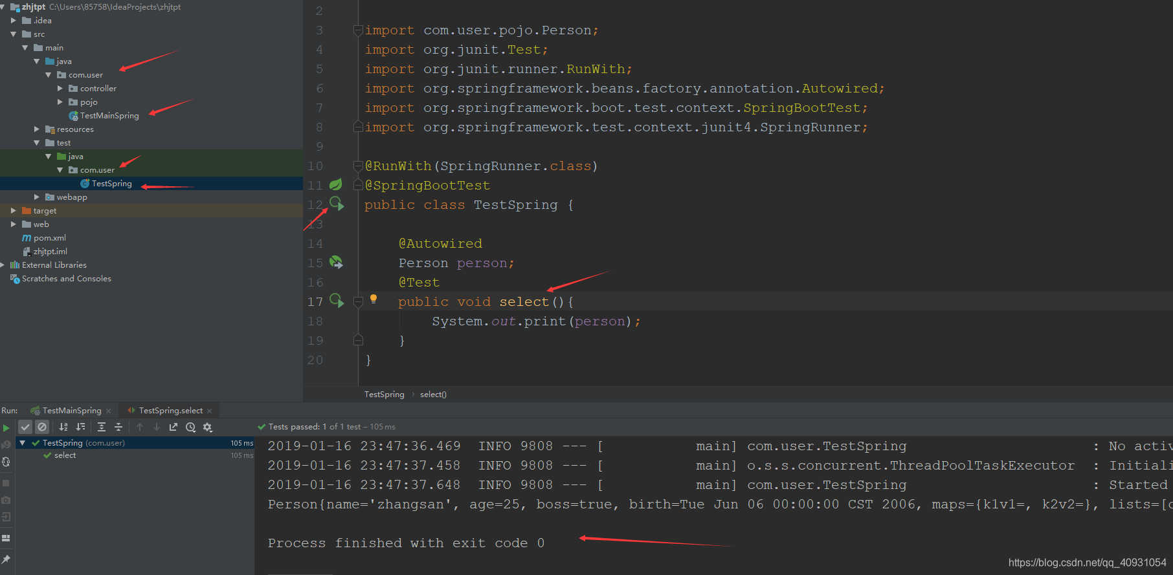Fold select method at line 17

[358, 301]
